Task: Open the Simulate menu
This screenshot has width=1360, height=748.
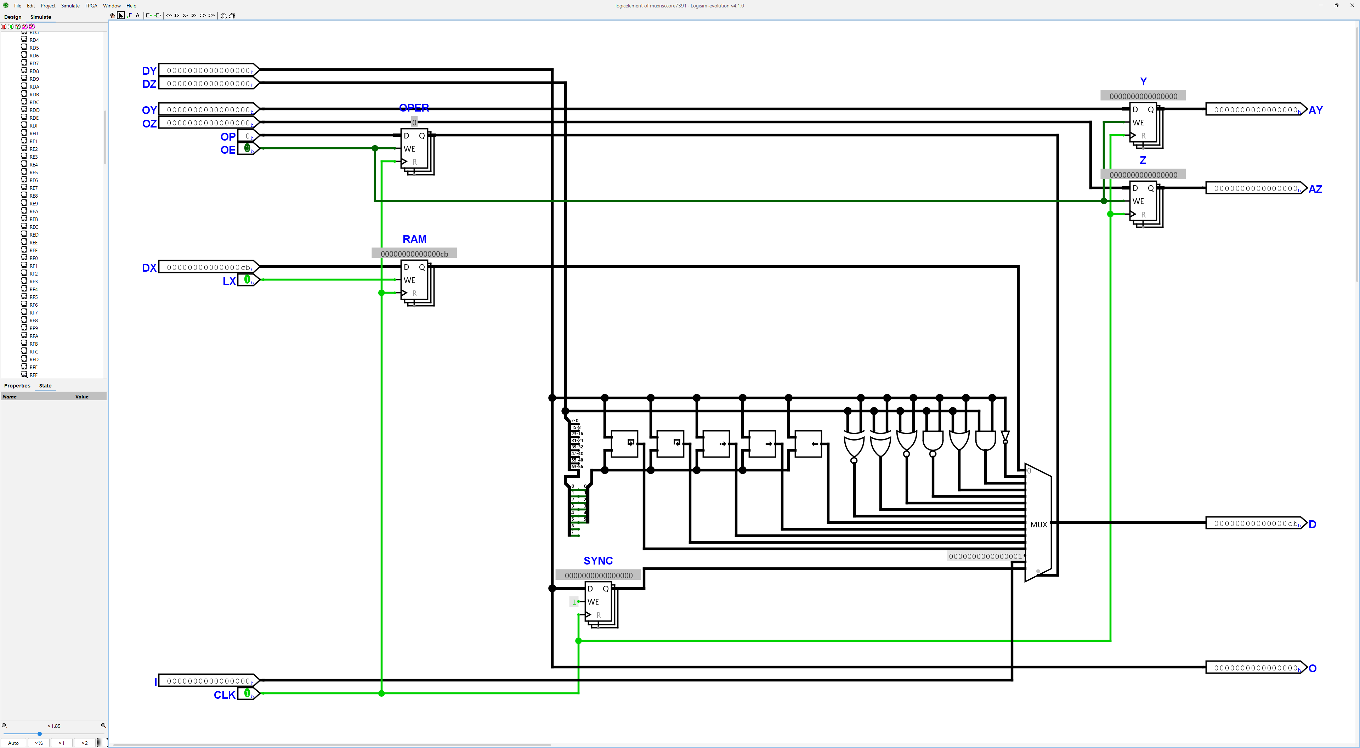Action: click(70, 6)
